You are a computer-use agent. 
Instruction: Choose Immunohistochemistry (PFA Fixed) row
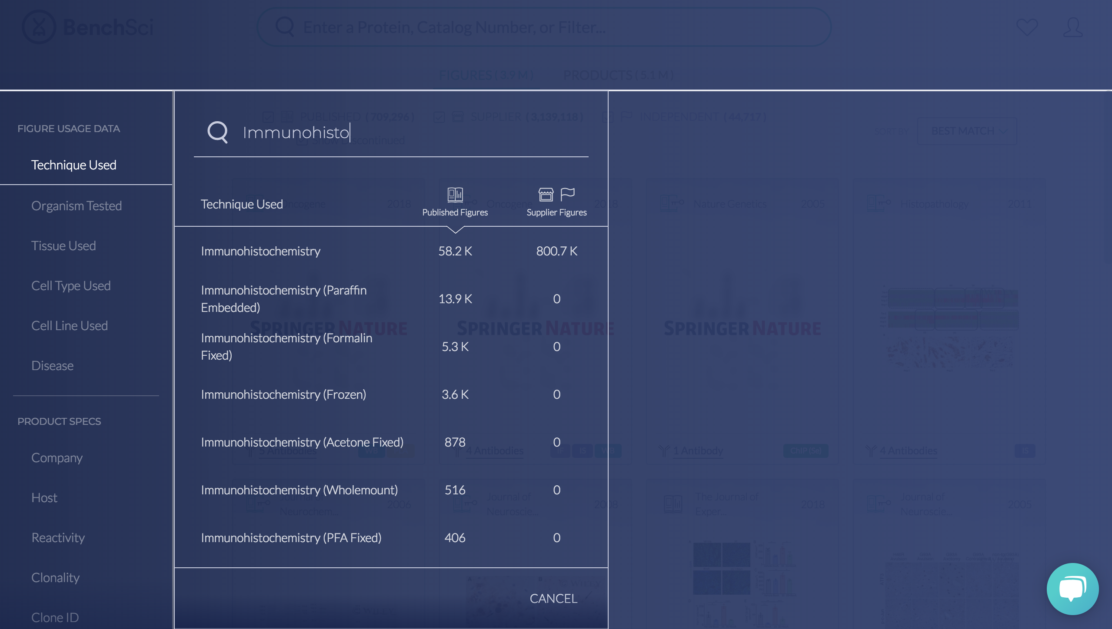pos(391,538)
